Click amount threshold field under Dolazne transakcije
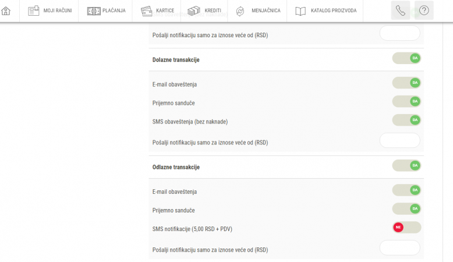Image resolution: width=453 pixels, height=262 pixels. pos(399,140)
